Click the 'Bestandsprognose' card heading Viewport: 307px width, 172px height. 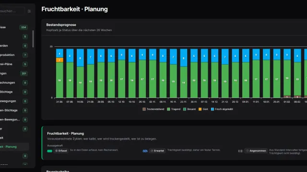tap(61, 25)
